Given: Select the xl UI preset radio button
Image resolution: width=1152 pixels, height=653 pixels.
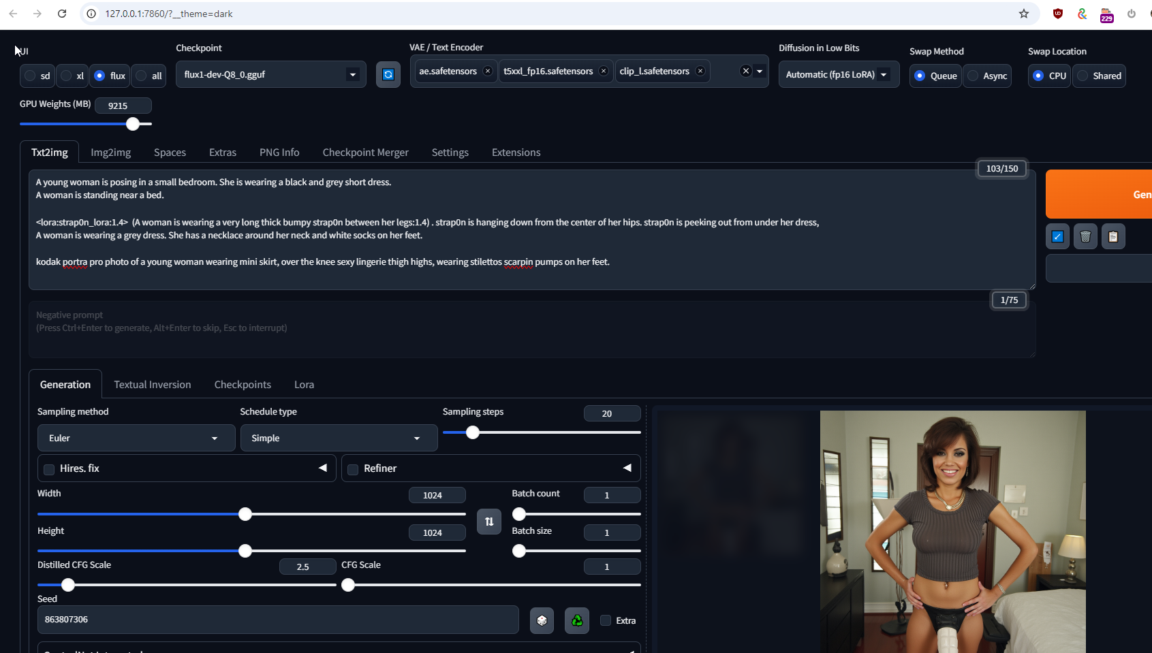Looking at the screenshot, I should click(x=67, y=76).
